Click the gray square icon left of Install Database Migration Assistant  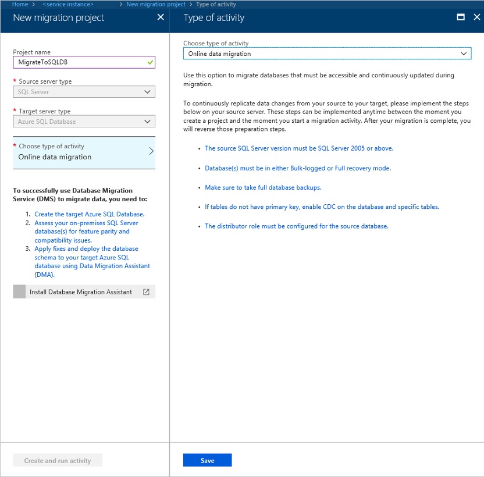tap(19, 292)
